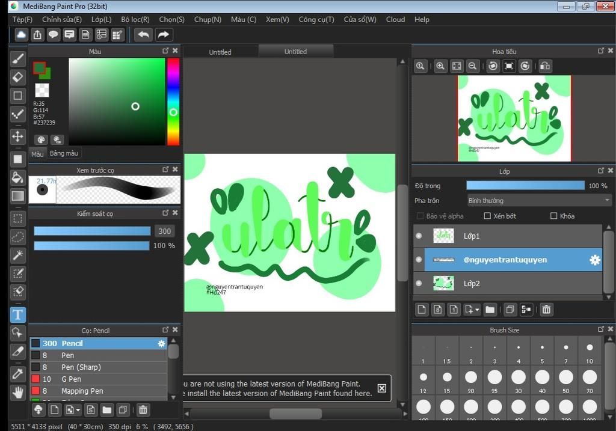Rotate the navigator view left
This screenshot has height=431, width=616.
click(x=493, y=66)
